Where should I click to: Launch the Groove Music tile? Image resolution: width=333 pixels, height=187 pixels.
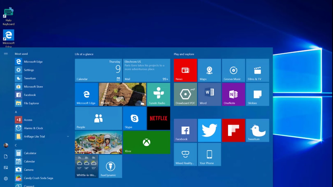point(233,70)
